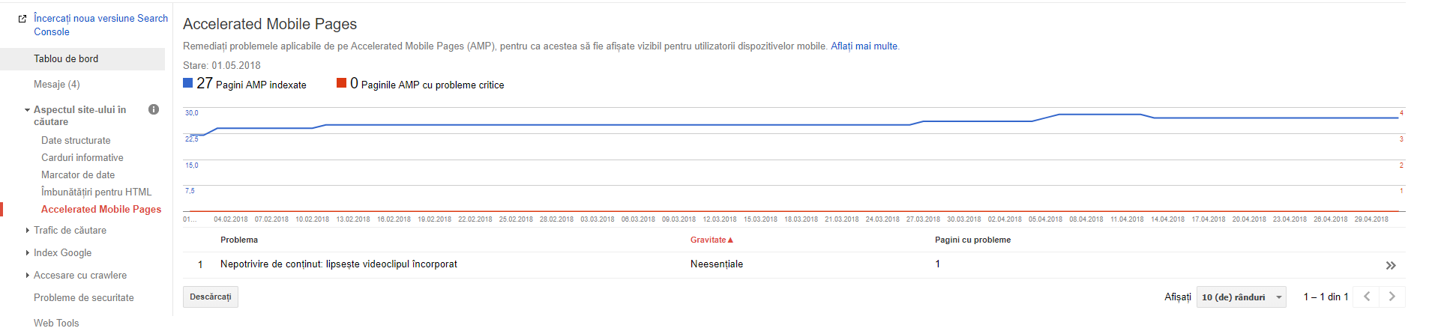The width and height of the screenshot is (1432, 334).
Task: Select Date structurate in sidebar
Action: point(76,141)
